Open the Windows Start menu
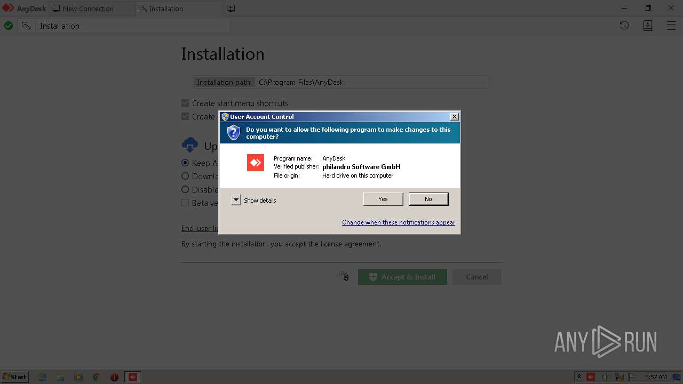This screenshot has height=384, width=683. (x=15, y=377)
